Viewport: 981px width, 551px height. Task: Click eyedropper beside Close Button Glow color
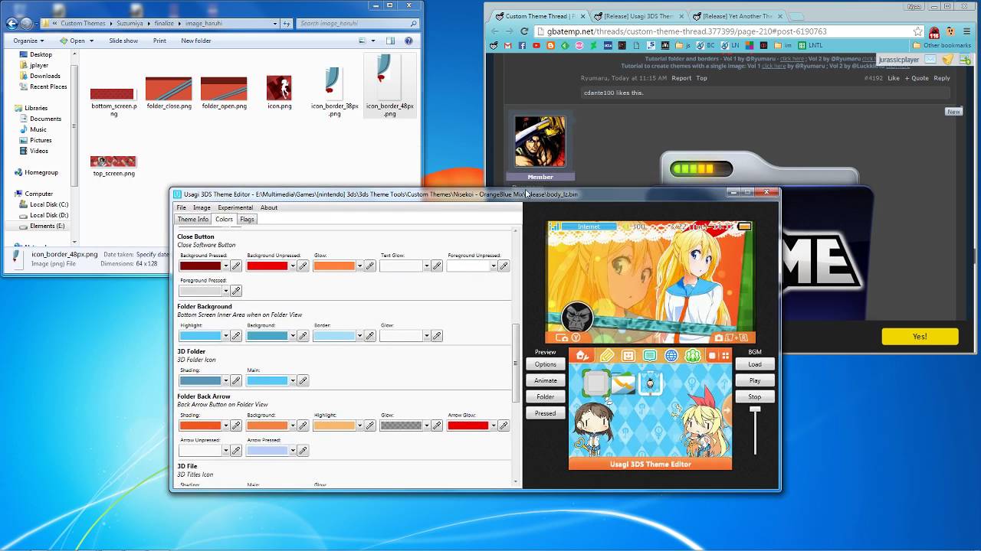369,266
